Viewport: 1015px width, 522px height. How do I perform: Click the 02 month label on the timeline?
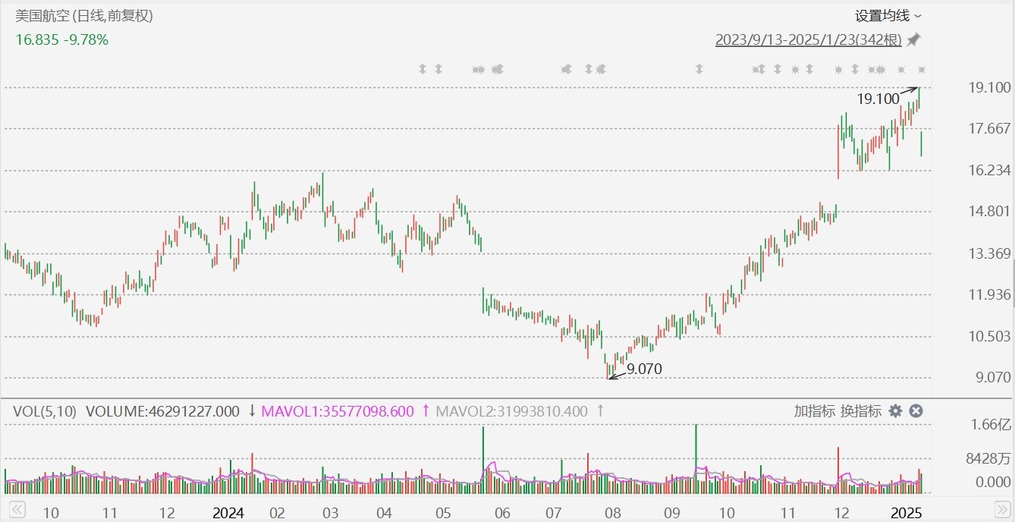tap(278, 513)
